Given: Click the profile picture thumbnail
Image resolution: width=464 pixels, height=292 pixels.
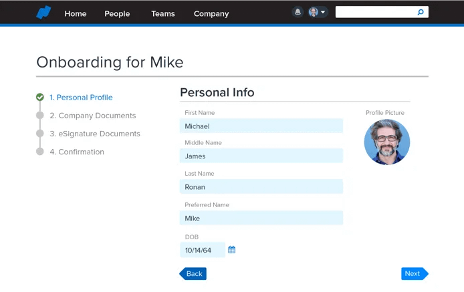Looking at the screenshot, I should point(386,142).
